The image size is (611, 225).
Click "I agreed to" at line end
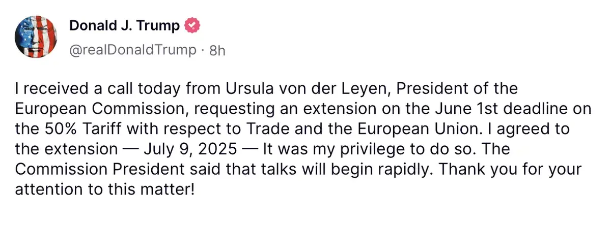tap(539, 129)
